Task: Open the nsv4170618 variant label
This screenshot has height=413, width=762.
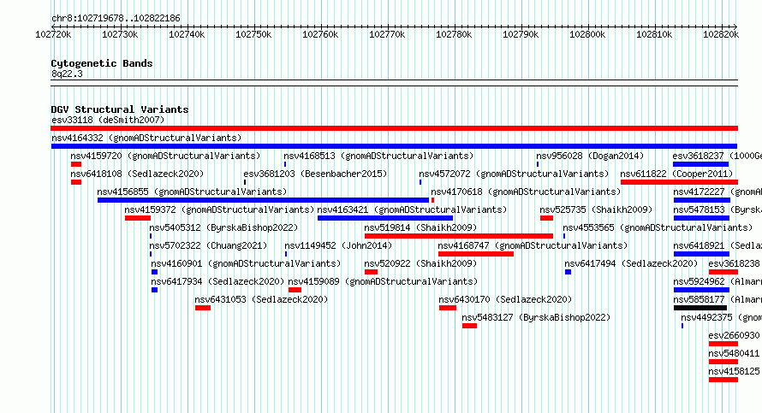Action: (x=526, y=192)
